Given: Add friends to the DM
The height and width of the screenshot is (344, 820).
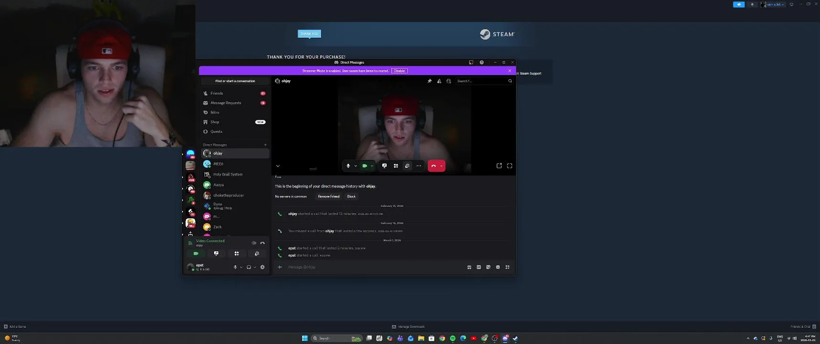Looking at the screenshot, I should (439, 81).
